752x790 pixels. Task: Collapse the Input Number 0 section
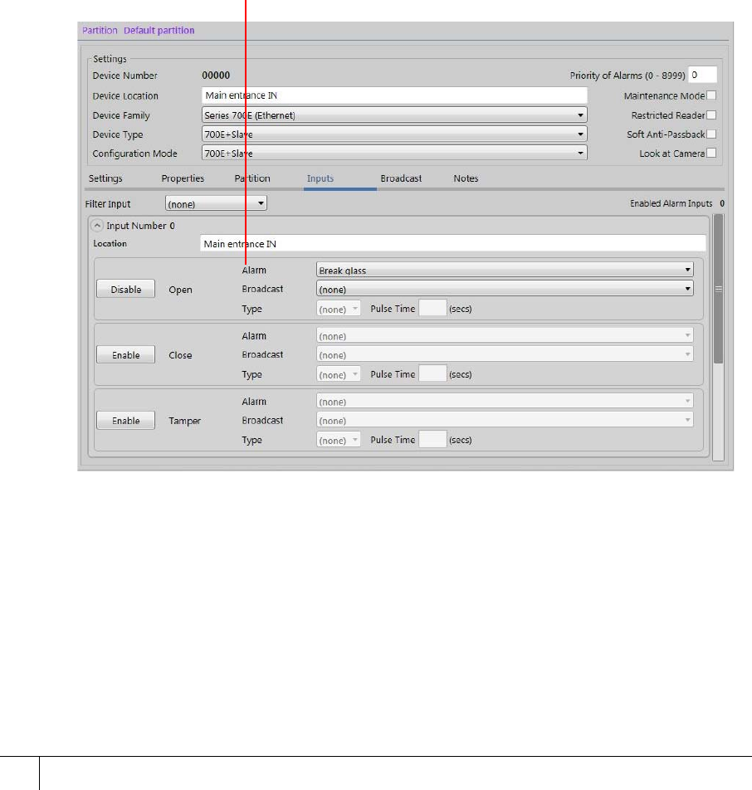point(97,226)
